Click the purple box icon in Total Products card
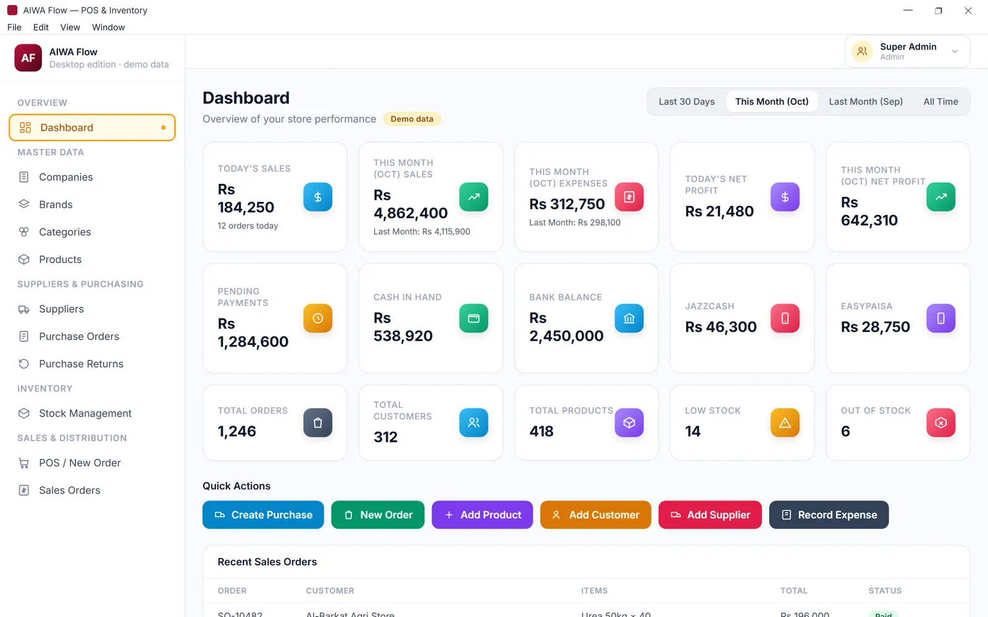 629,423
